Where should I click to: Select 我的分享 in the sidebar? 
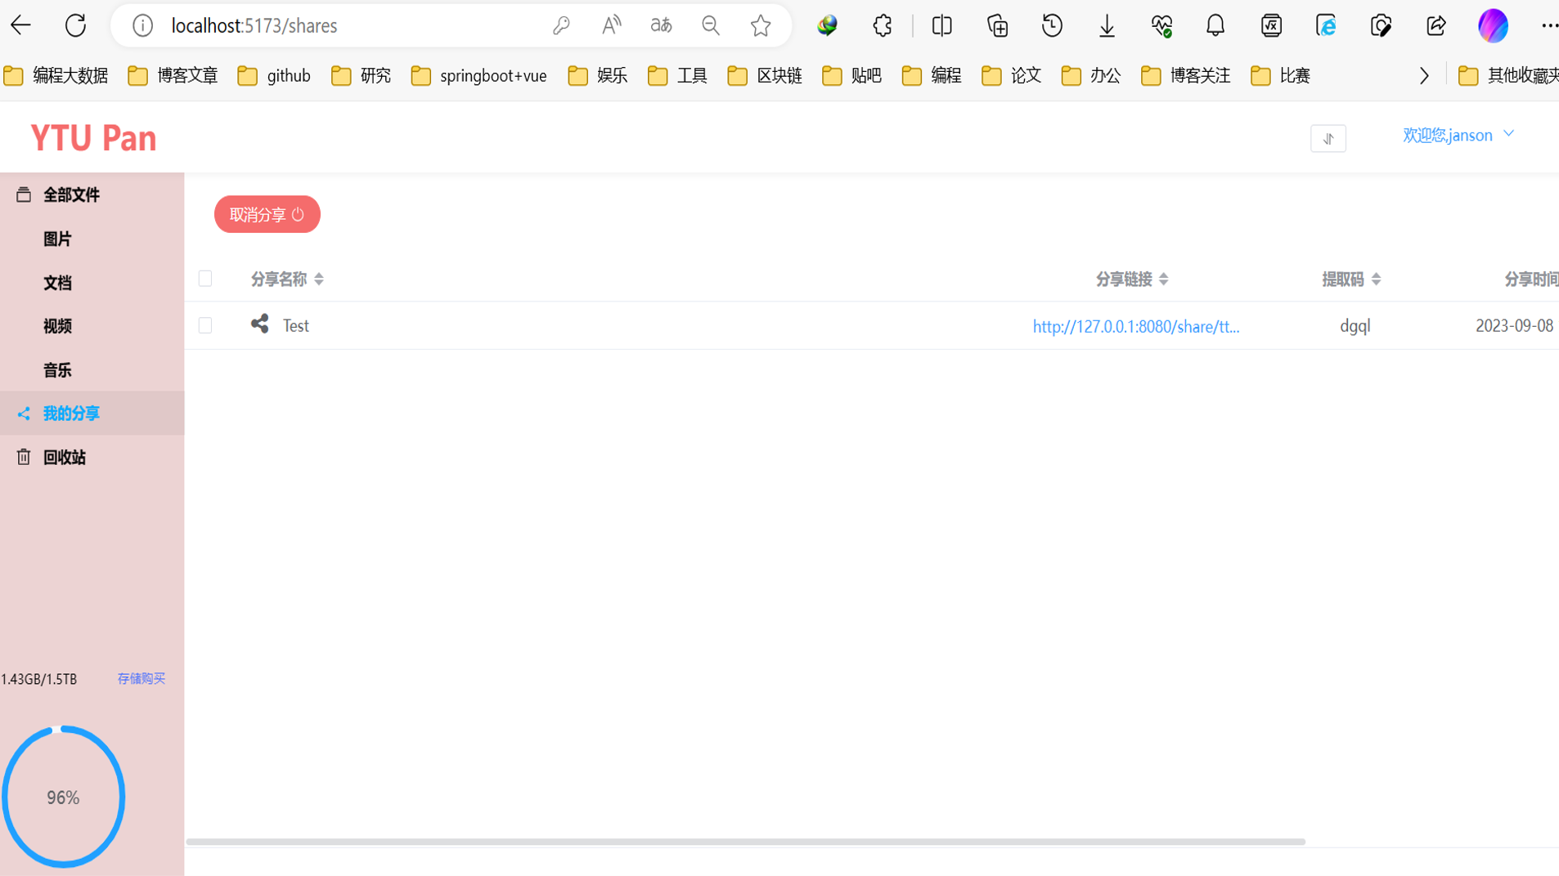click(92, 413)
